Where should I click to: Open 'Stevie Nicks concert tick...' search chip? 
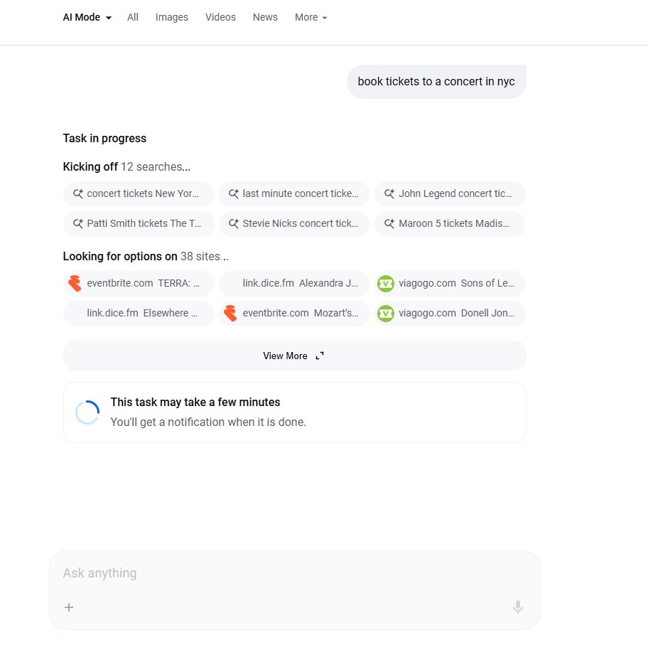pos(294,224)
